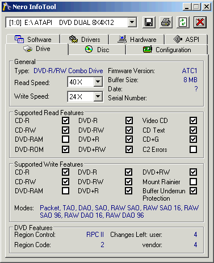Switch to the Disc tab
Screen dimensions: 214x263
(x=97, y=50)
